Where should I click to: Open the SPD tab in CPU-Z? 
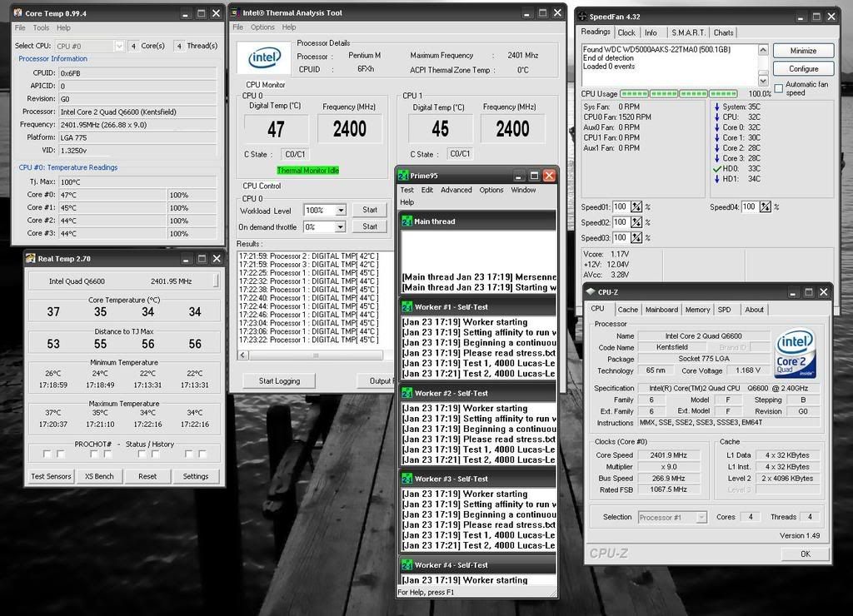724,310
